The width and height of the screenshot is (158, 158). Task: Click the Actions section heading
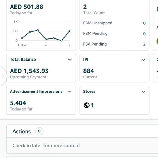point(22,131)
